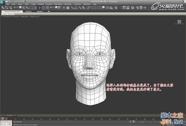Click the Select and Rotate tool

pyautogui.click(x=43, y=7)
